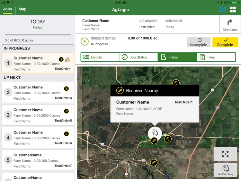Open Directions for this job

tap(230, 25)
